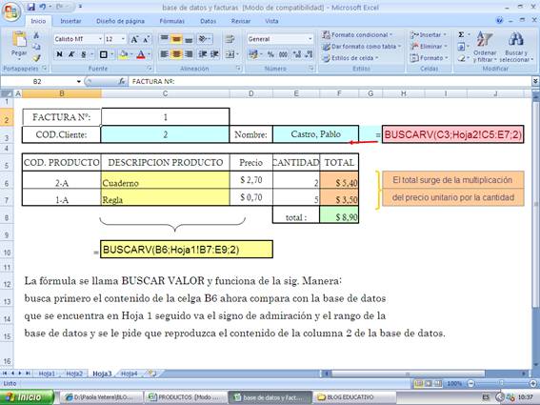540x405 pixels.
Task: Open Hoja4 sheet tab
Action: [x=130, y=374]
